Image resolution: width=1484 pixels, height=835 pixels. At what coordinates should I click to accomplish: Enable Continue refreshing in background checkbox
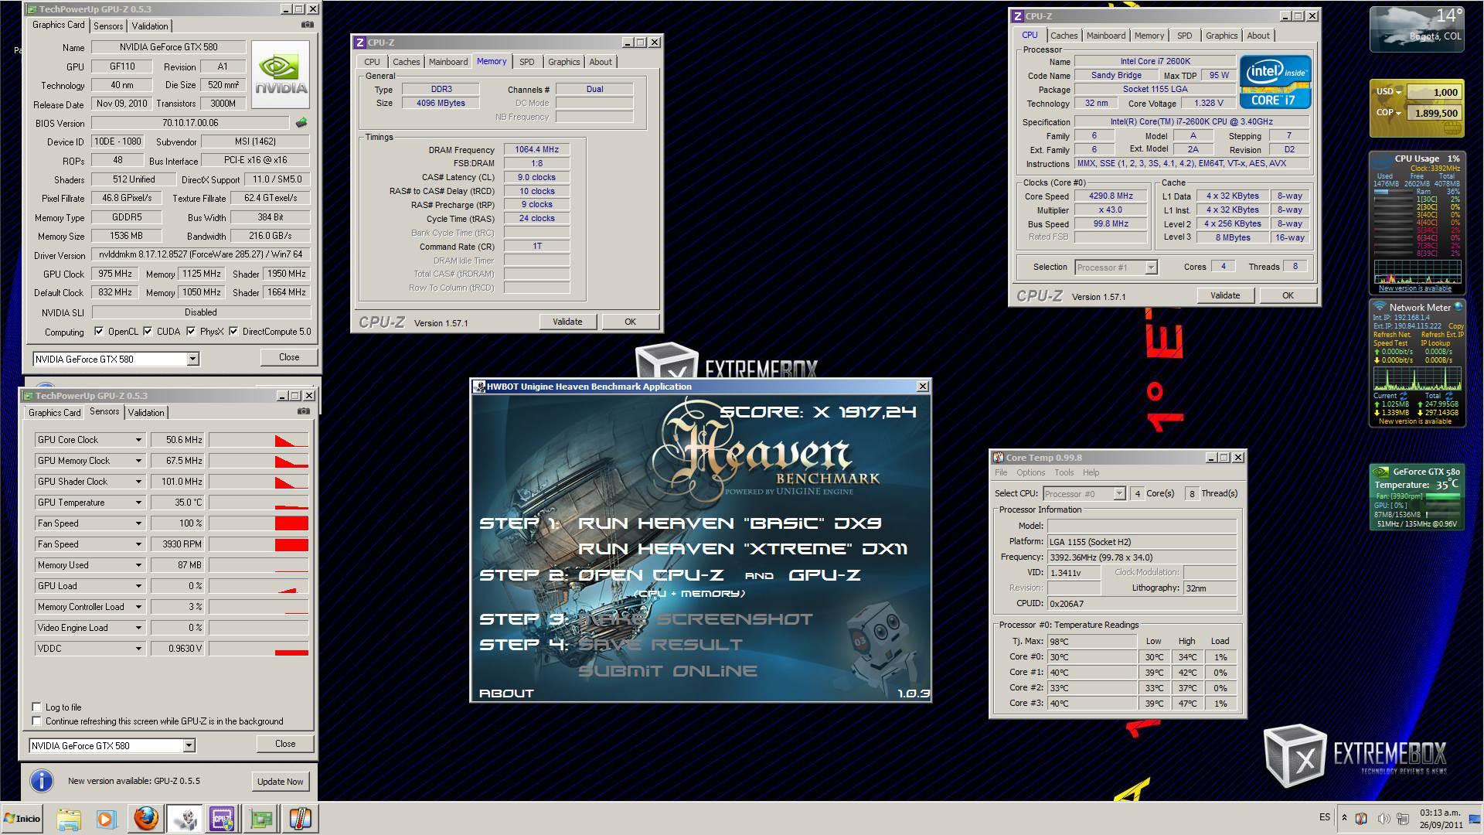tap(36, 721)
